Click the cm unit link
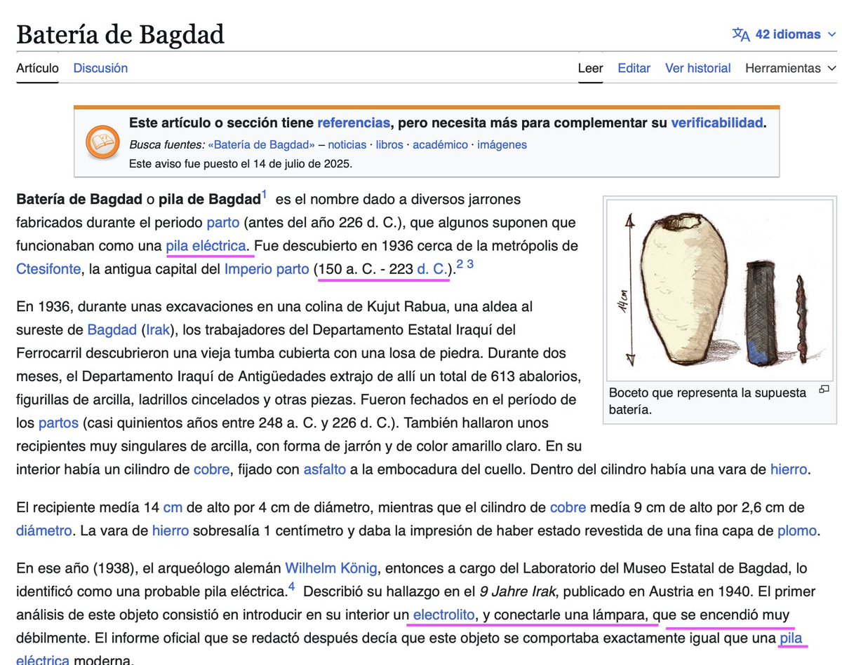The height and width of the screenshot is (665, 842). (173, 507)
